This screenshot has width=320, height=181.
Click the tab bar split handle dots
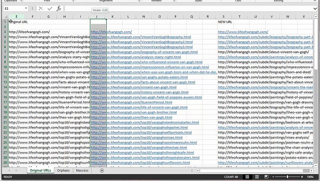tap(192, 170)
